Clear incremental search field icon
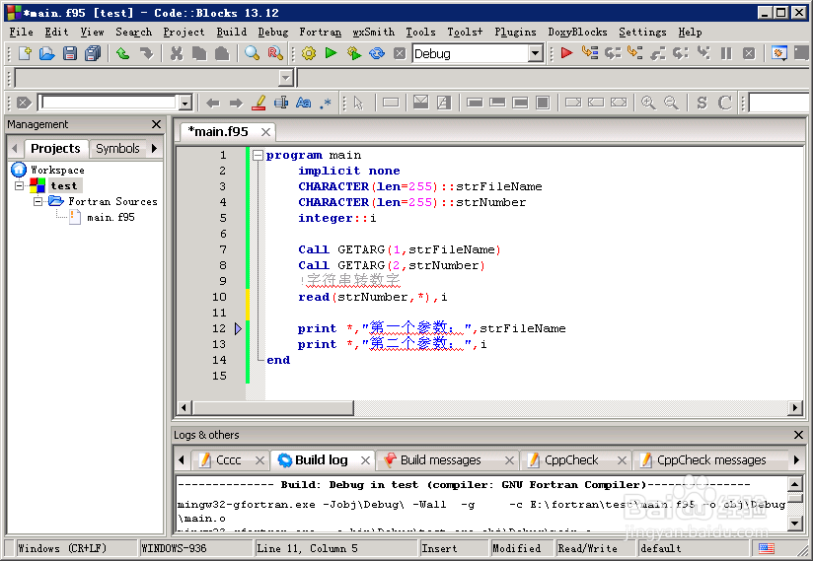Viewport: 813px width, 561px height. tap(24, 103)
